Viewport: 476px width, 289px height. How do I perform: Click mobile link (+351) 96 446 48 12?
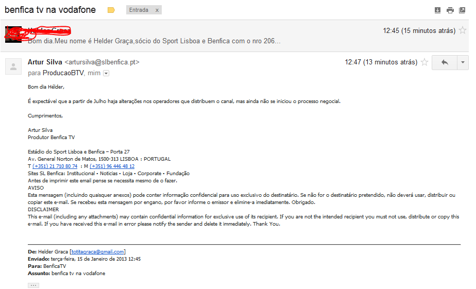[x=112, y=166]
